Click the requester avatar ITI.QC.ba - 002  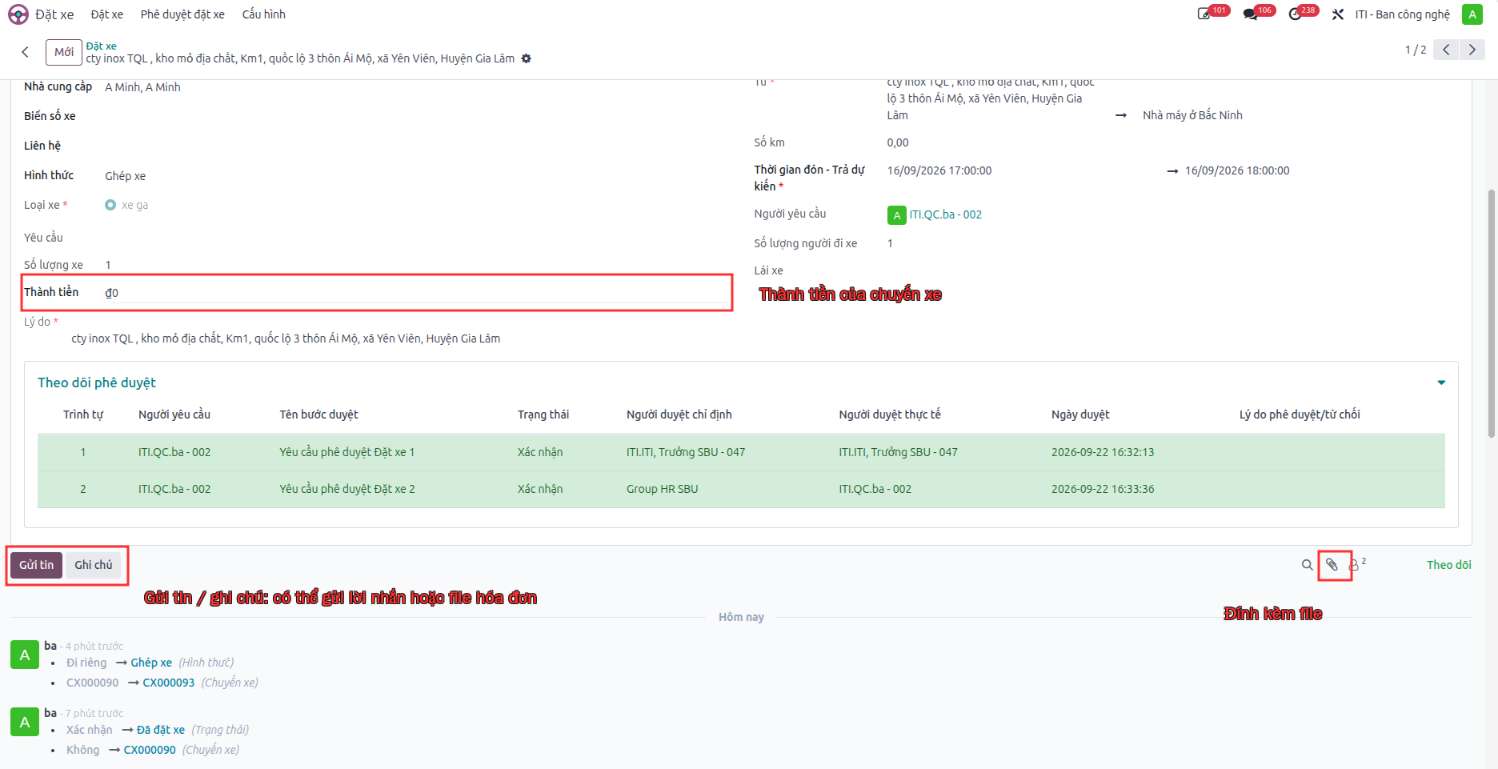point(896,215)
